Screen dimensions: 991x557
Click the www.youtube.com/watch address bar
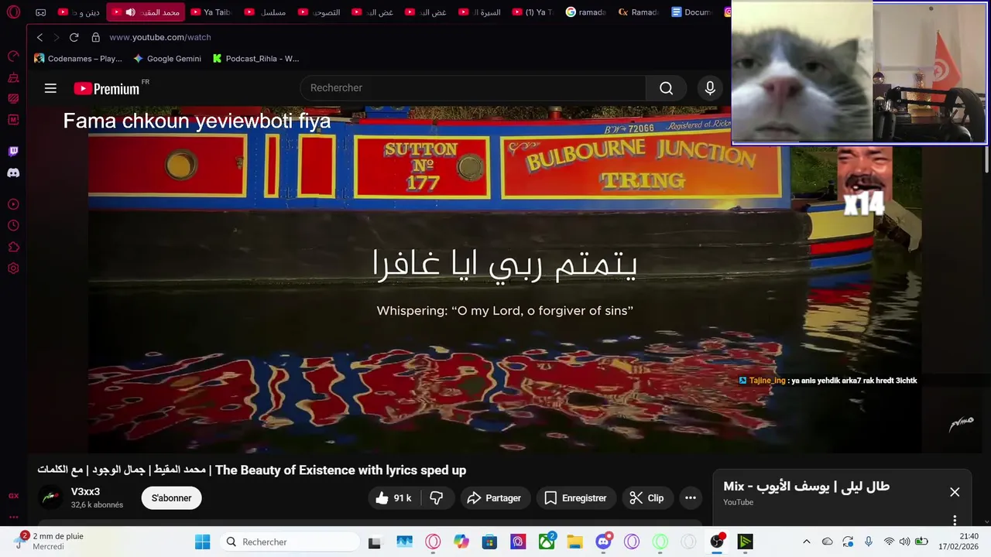[160, 37]
